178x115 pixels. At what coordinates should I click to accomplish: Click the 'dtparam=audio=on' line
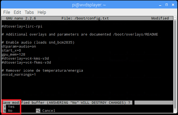(x=19, y=46)
